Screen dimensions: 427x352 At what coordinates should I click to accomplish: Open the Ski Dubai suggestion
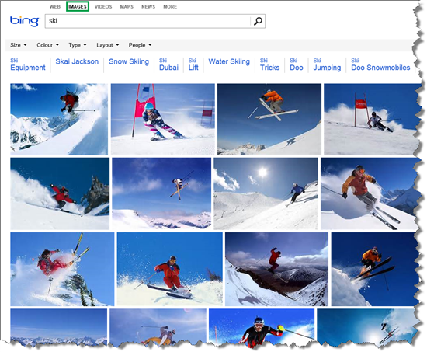(168, 64)
